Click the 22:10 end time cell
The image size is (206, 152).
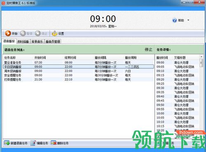pos(68,80)
